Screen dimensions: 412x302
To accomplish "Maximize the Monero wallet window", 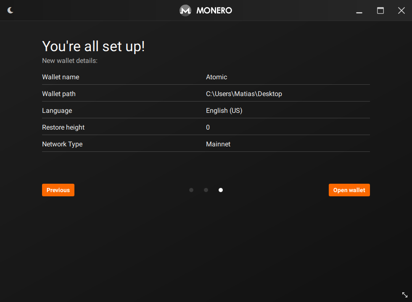I will click(x=380, y=10).
